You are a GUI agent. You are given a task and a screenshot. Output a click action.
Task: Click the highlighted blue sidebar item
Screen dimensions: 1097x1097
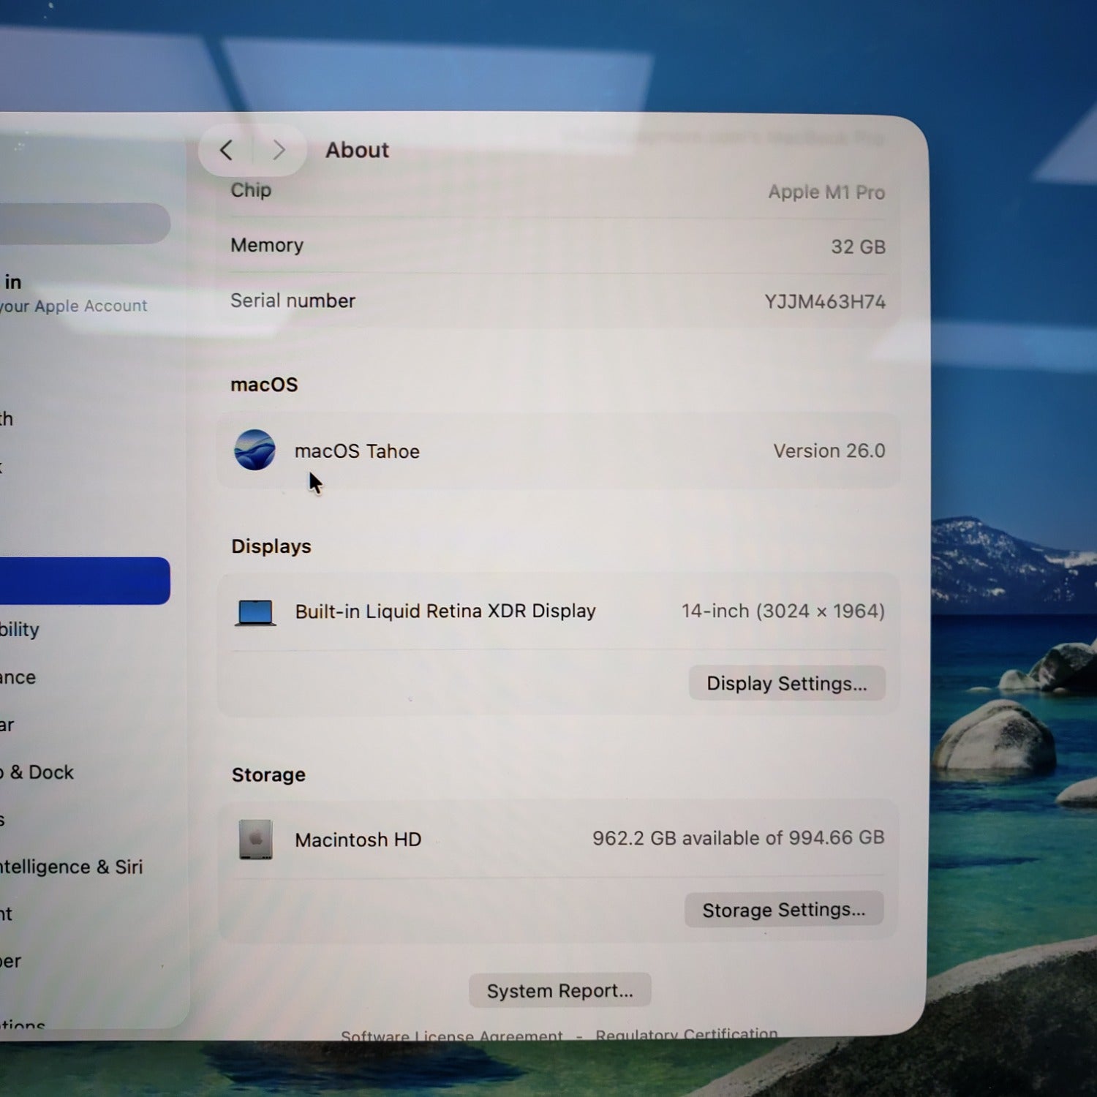(84, 581)
